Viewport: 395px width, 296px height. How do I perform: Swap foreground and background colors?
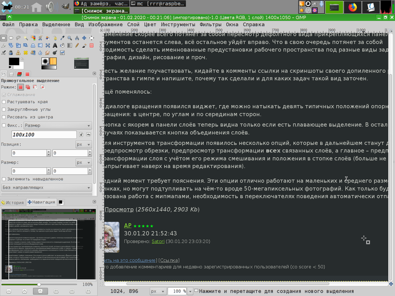(x=22, y=59)
